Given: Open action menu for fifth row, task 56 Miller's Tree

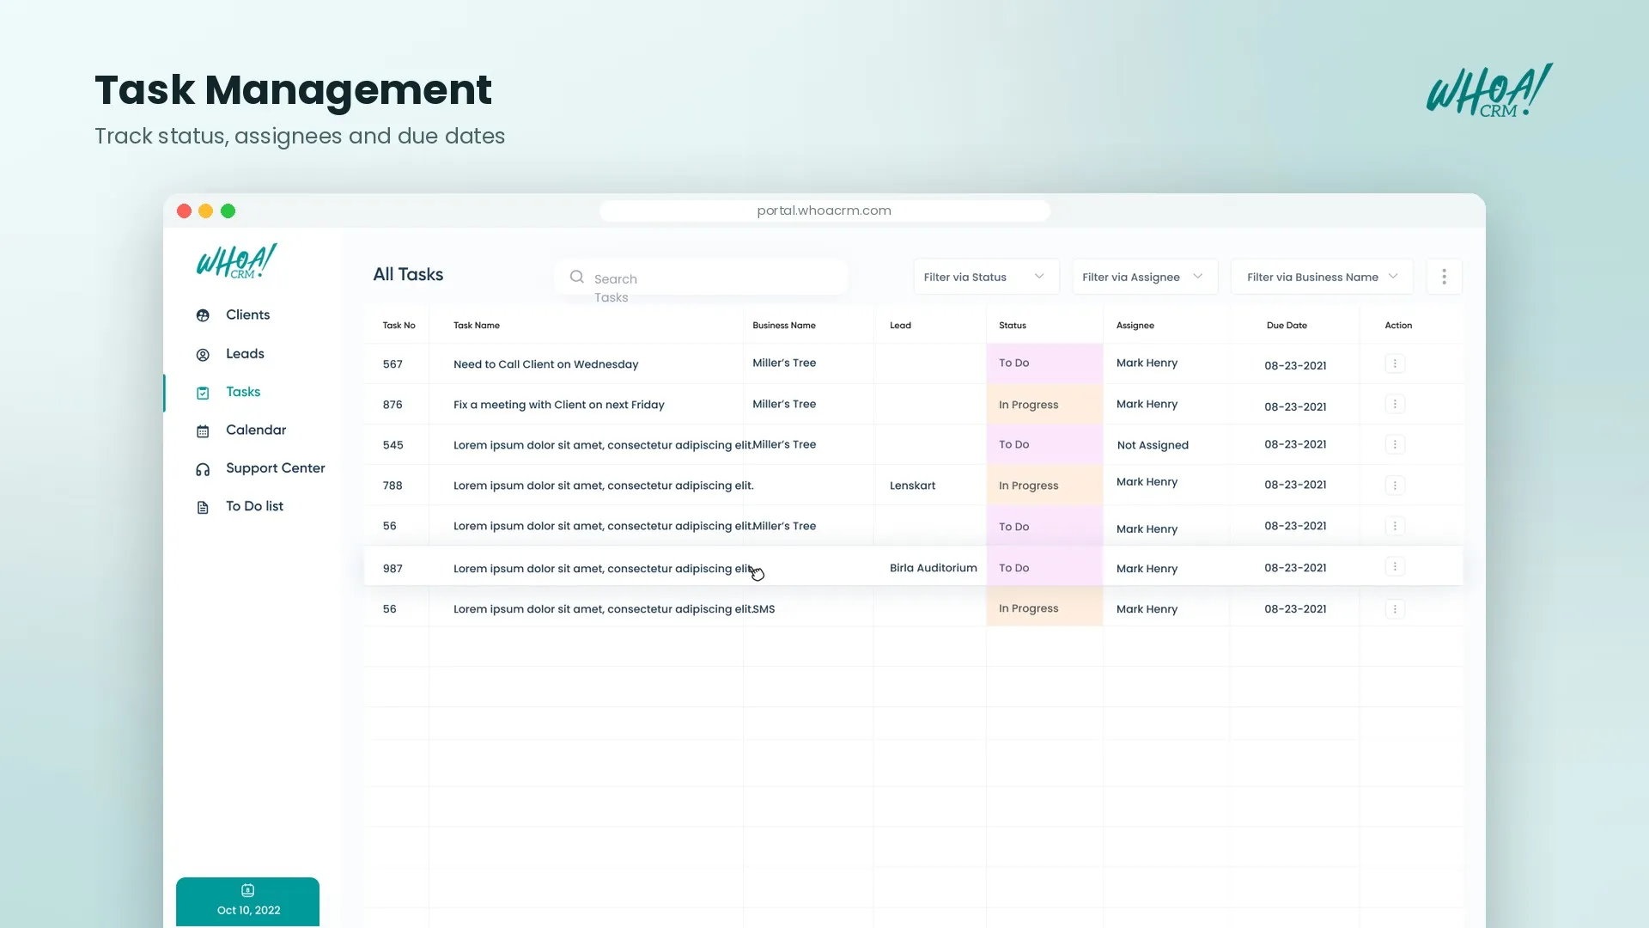Looking at the screenshot, I should click(1395, 526).
